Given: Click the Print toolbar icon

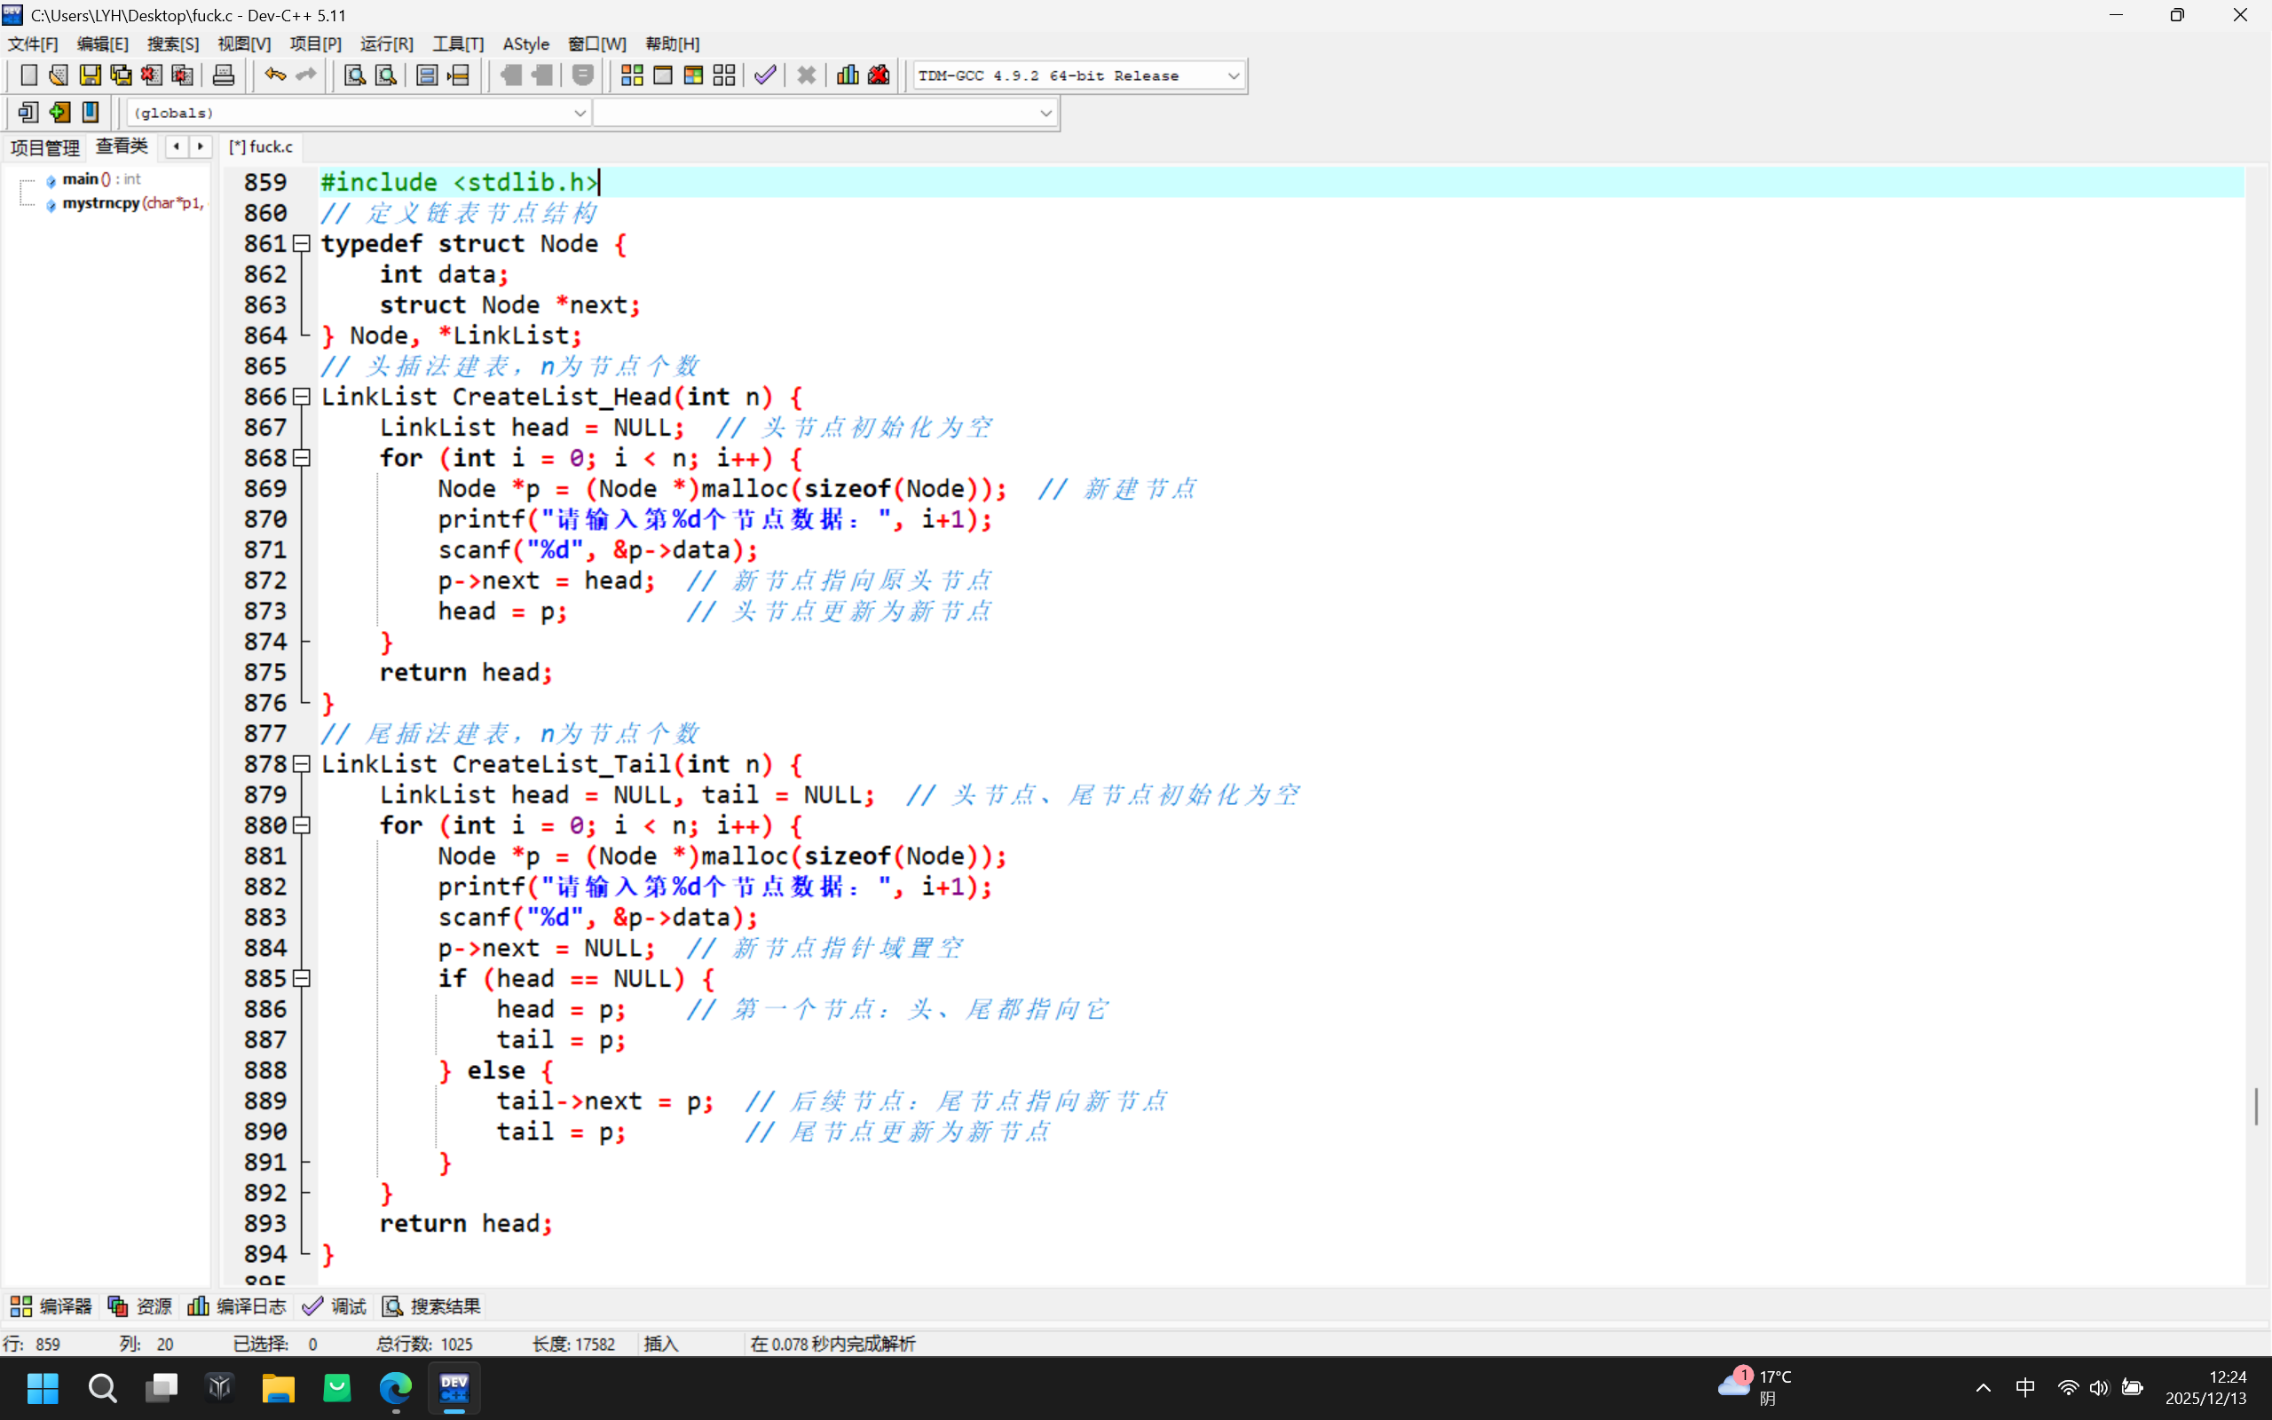Looking at the screenshot, I should pyautogui.click(x=224, y=75).
